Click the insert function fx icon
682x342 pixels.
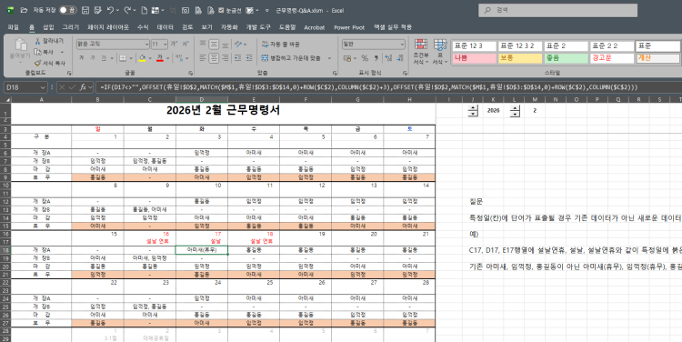click(x=83, y=87)
